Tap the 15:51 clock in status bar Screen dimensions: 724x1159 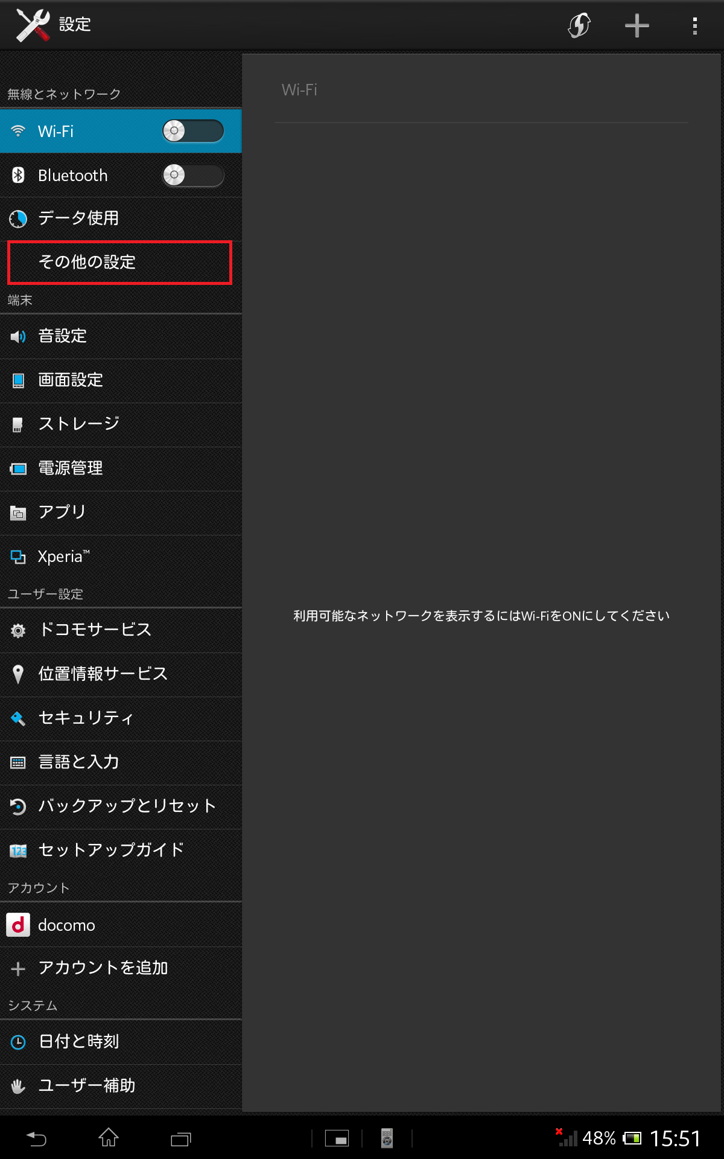click(675, 1139)
